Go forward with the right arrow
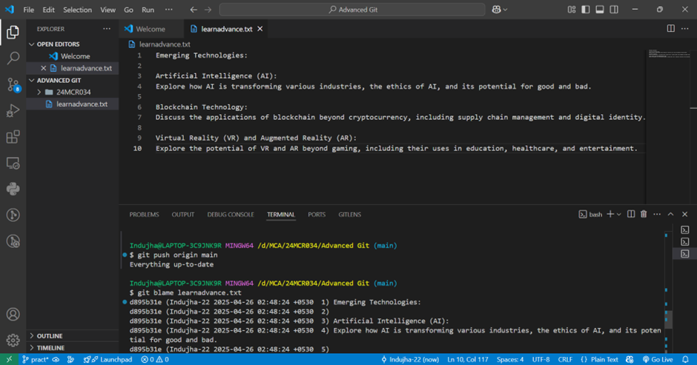 tap(208, 10)
